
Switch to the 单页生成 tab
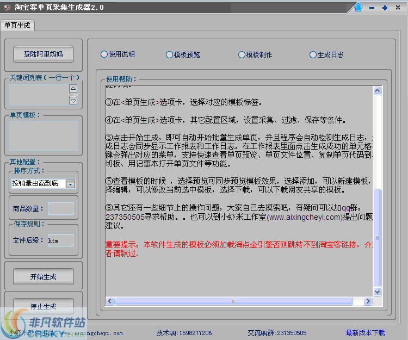click(17, 26)
